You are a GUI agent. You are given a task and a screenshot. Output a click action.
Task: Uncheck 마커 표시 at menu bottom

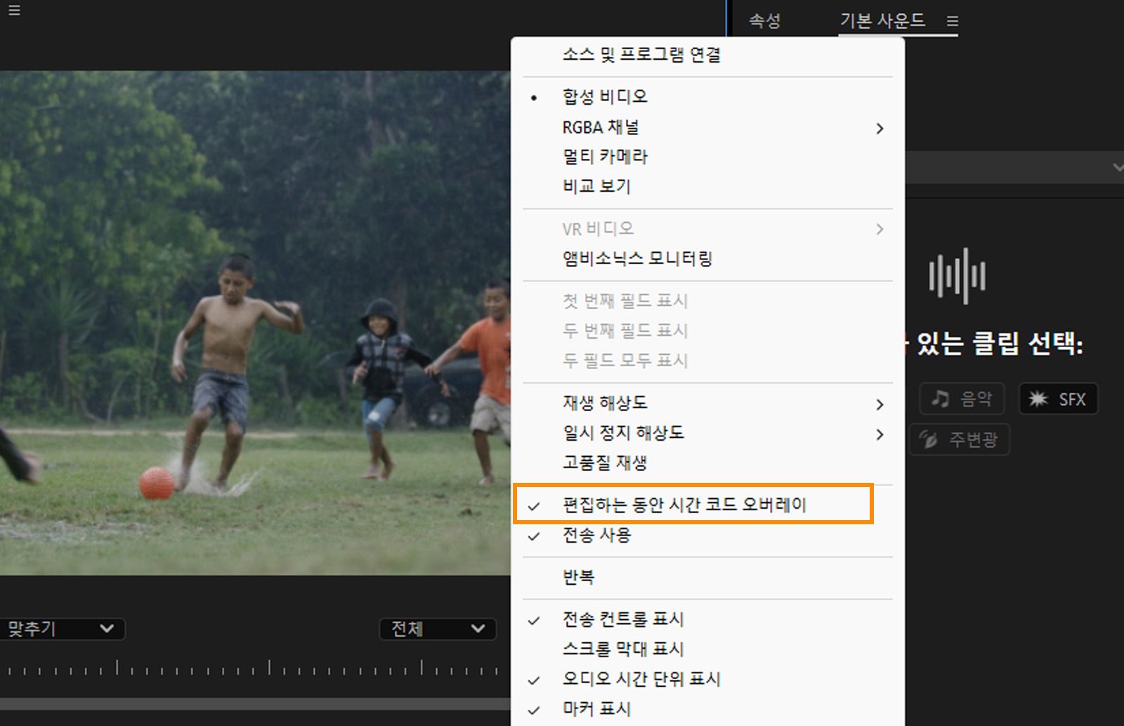(x=596, y=709)
